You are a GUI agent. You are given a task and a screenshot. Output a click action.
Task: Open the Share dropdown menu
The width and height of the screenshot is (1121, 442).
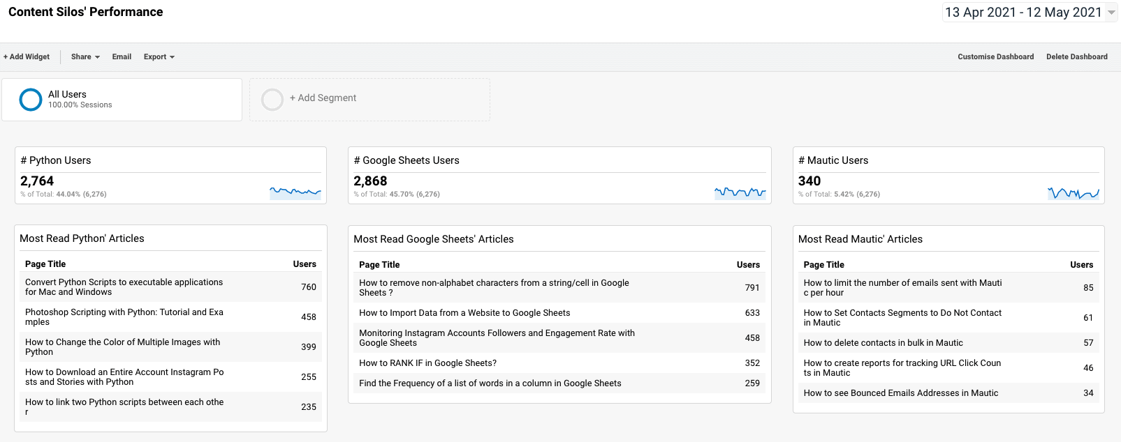click(x=85, y=57)
